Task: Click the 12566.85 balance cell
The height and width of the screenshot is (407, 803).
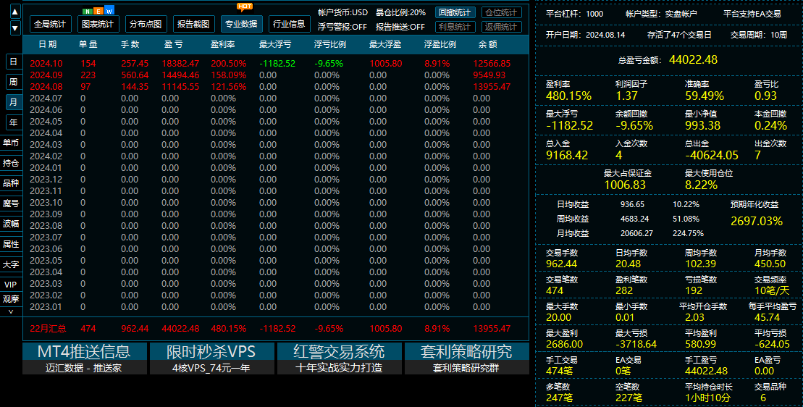Action: click(492, 64)
